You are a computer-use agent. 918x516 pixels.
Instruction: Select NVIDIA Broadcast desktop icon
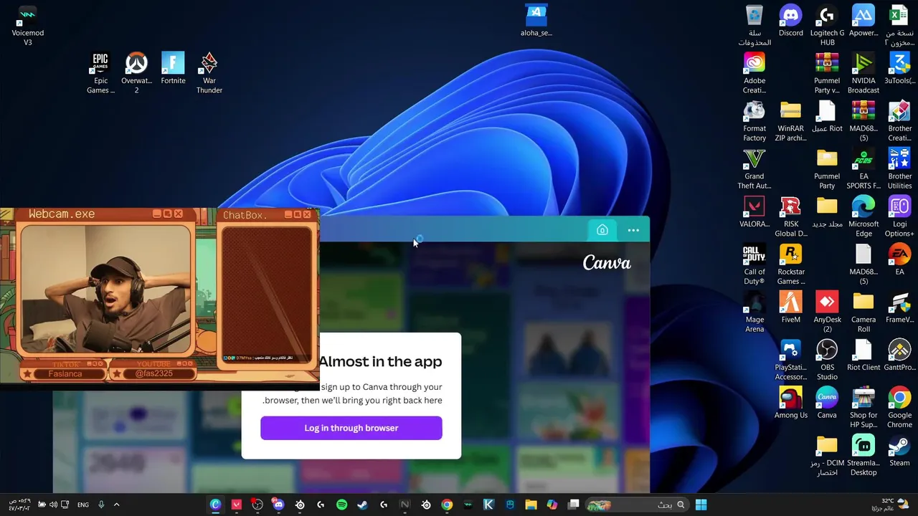coord(863,73)
